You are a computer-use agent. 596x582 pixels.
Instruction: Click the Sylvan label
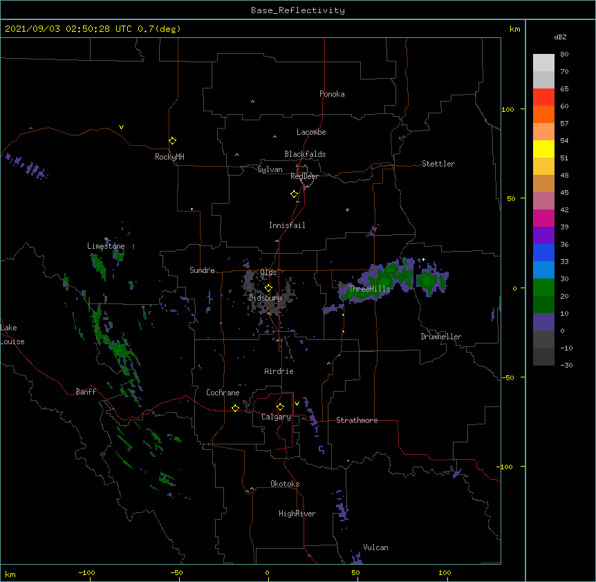[270, 169]
